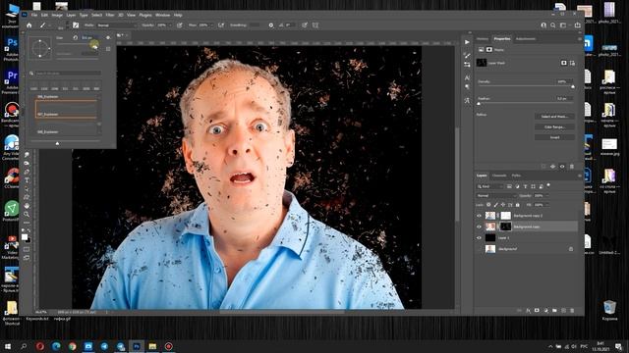Viewport: 629px width, 353px height.
Task: Click the Create new group folder icon
Action: point(554,311)
